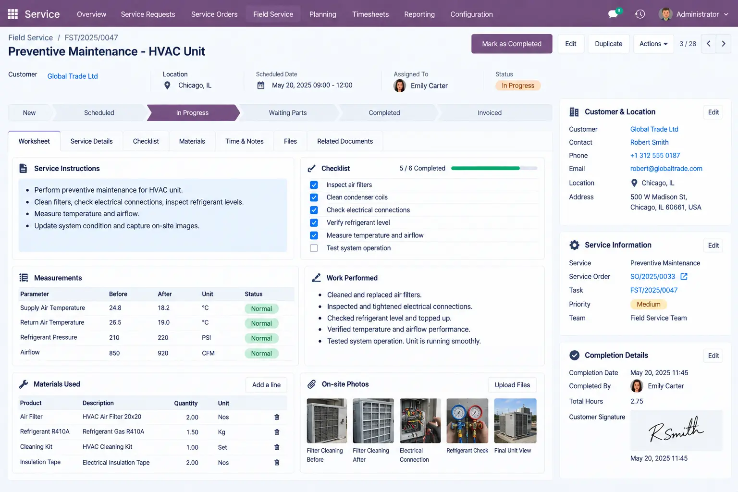Set stage to Waiting Parts
The width and height of the screenshot is (738, 492).
pyautogui.click(x=288, y=113)
